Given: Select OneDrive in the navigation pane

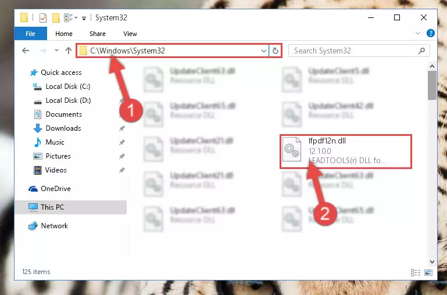Looking at the screenshot, I should point(49,189).
